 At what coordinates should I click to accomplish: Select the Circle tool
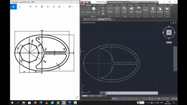coord(94,10)
